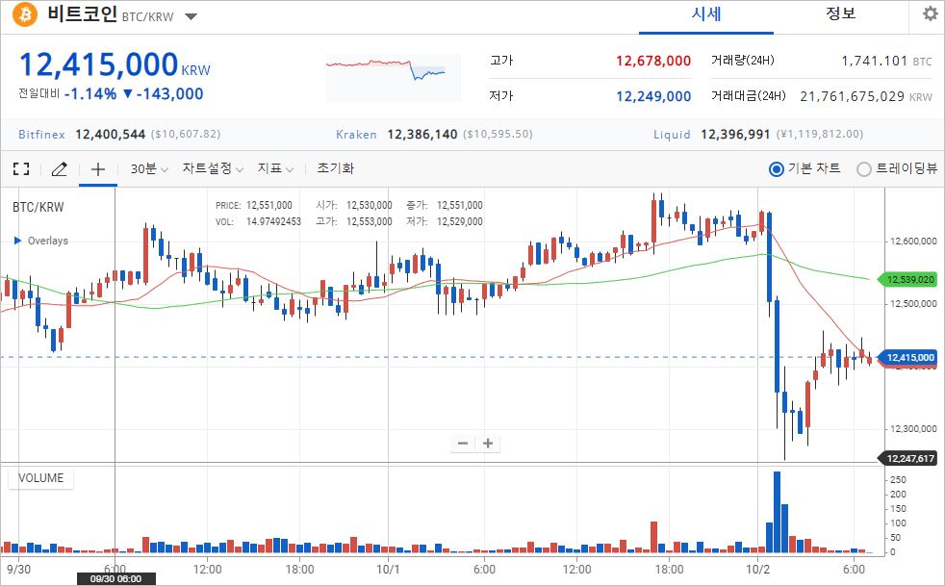The height and width of the screenshot is (586, 945).
Task: Click low price value 12,249,000
Action: pos(653,96)
